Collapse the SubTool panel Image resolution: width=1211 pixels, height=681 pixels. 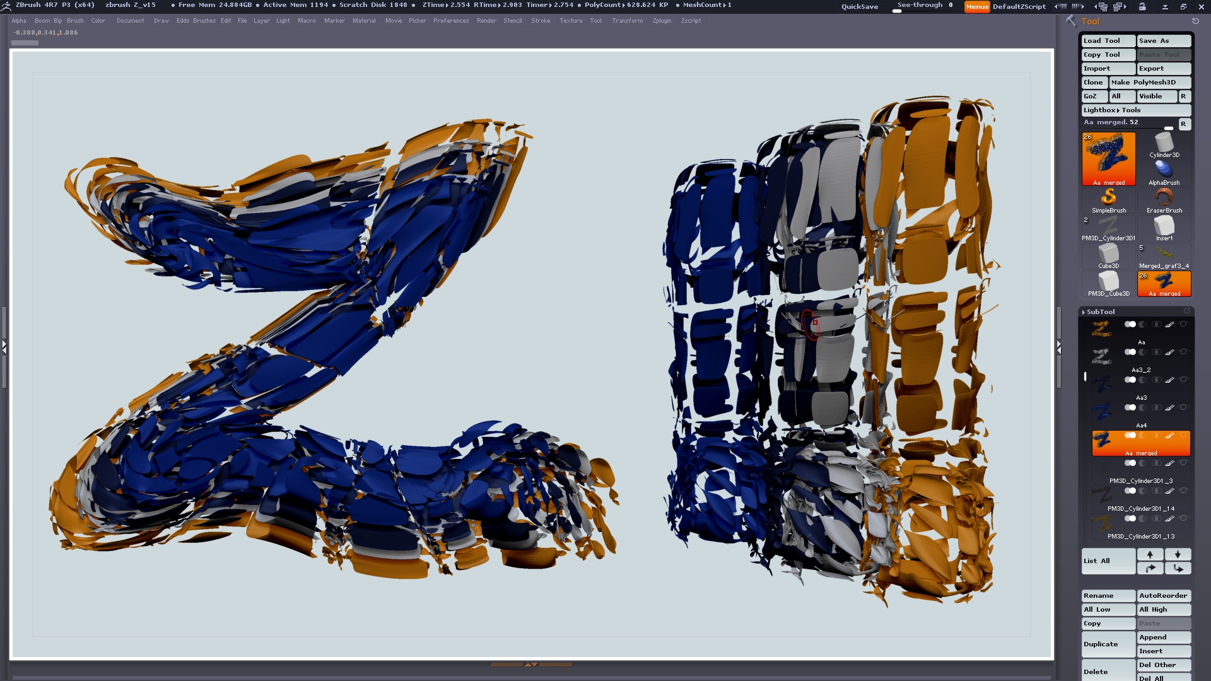pyautogui.click(x=1100, y=311)
